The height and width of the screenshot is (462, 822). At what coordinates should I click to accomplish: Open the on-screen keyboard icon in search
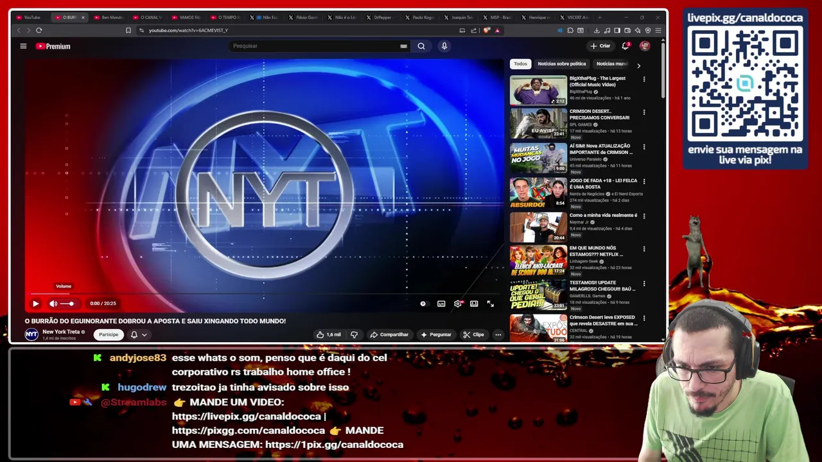(403, 46)
